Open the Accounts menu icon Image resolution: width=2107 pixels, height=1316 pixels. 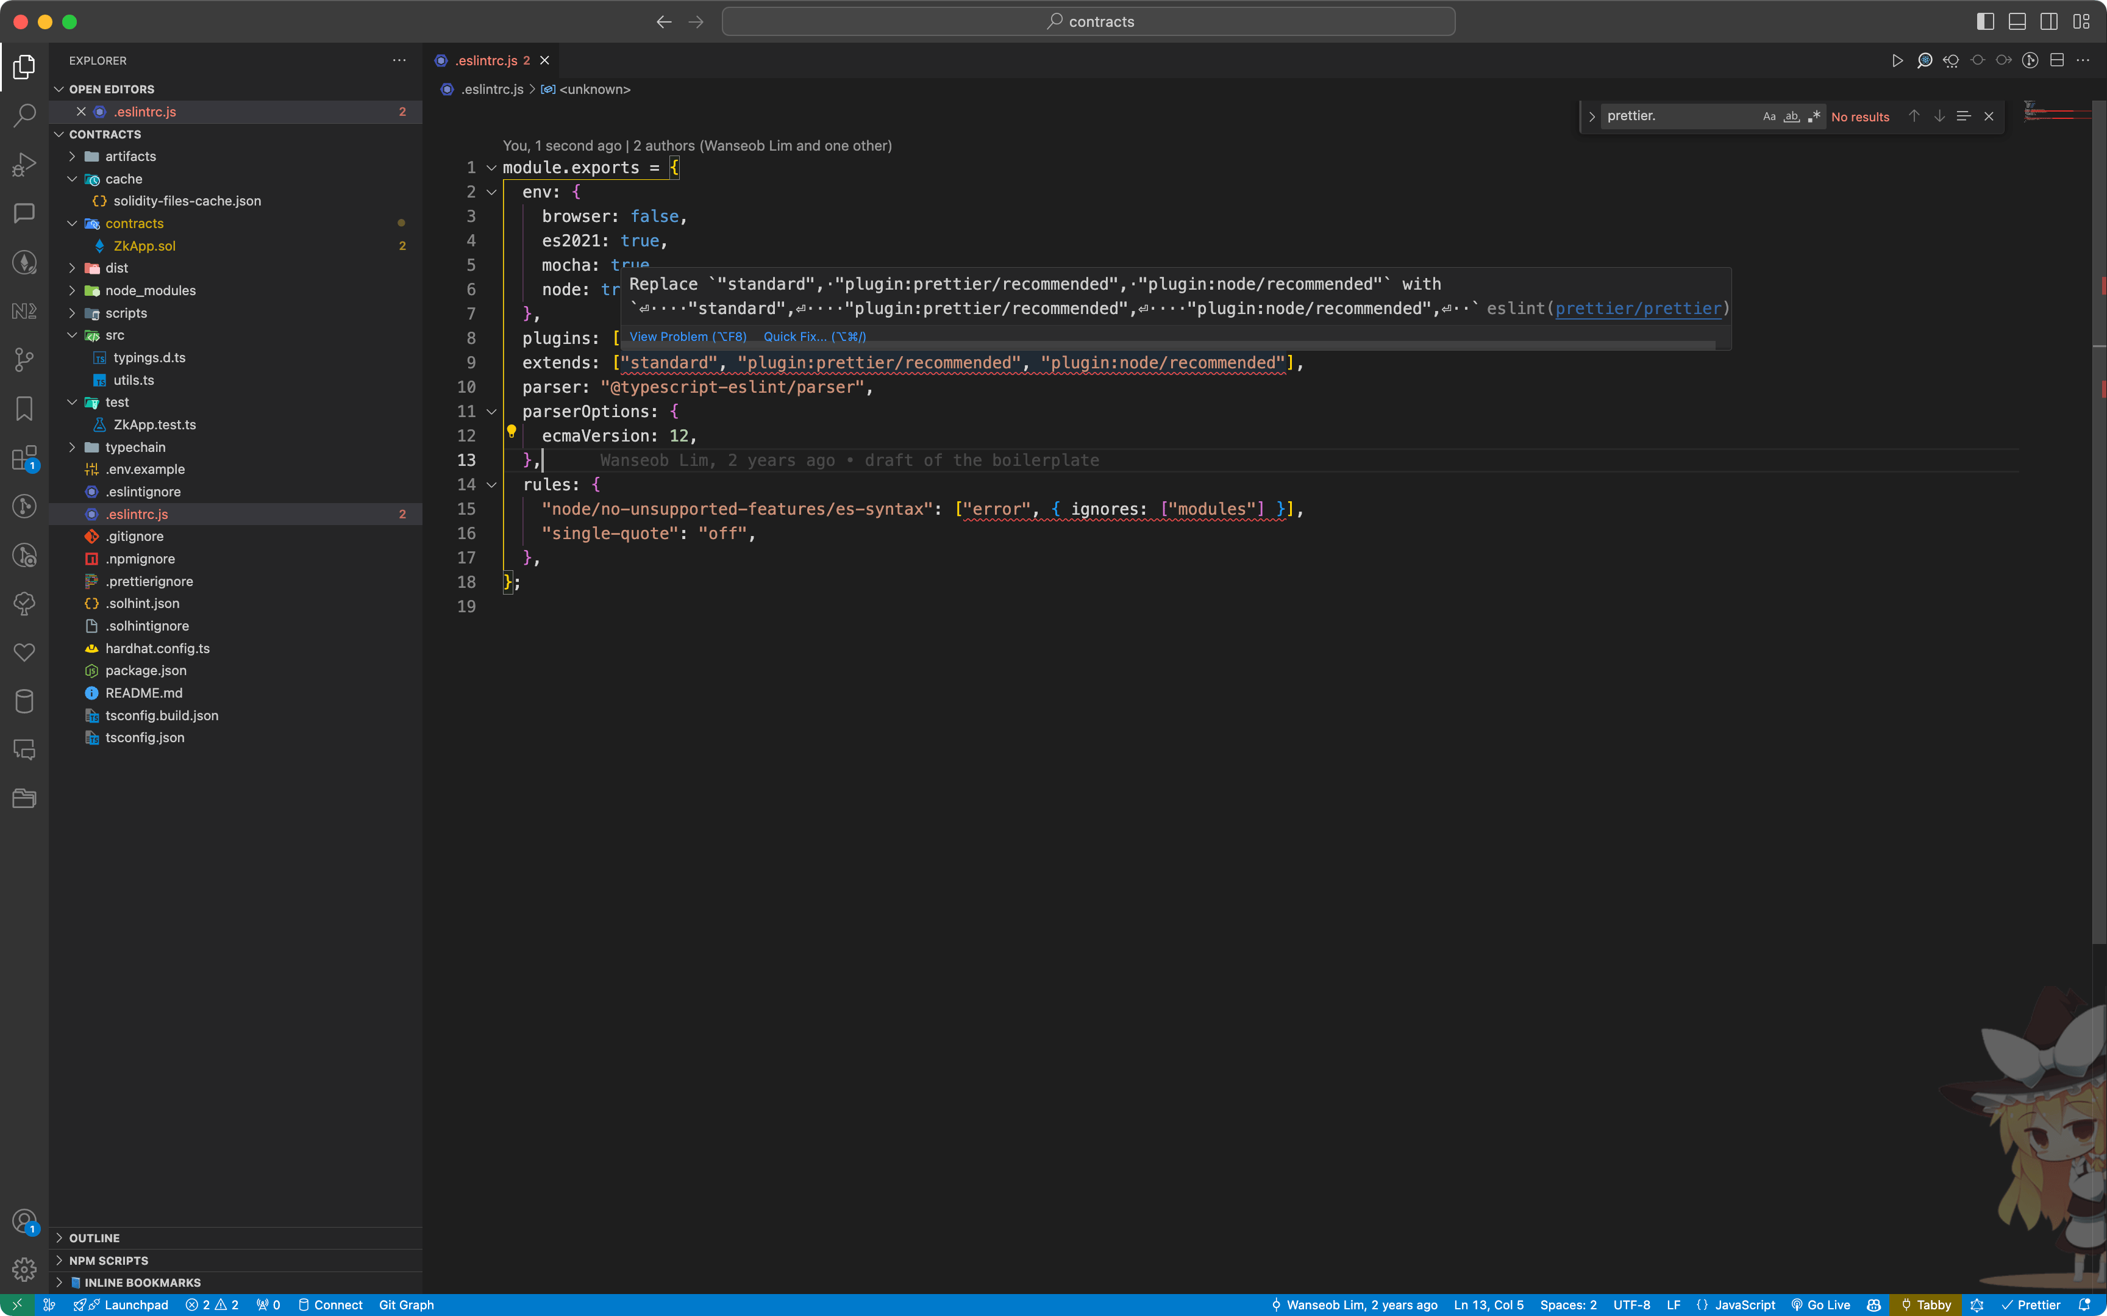pyautogui.click(x=24, y=1221)
